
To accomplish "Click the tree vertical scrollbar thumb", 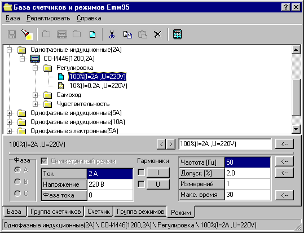I will point(296,98).
